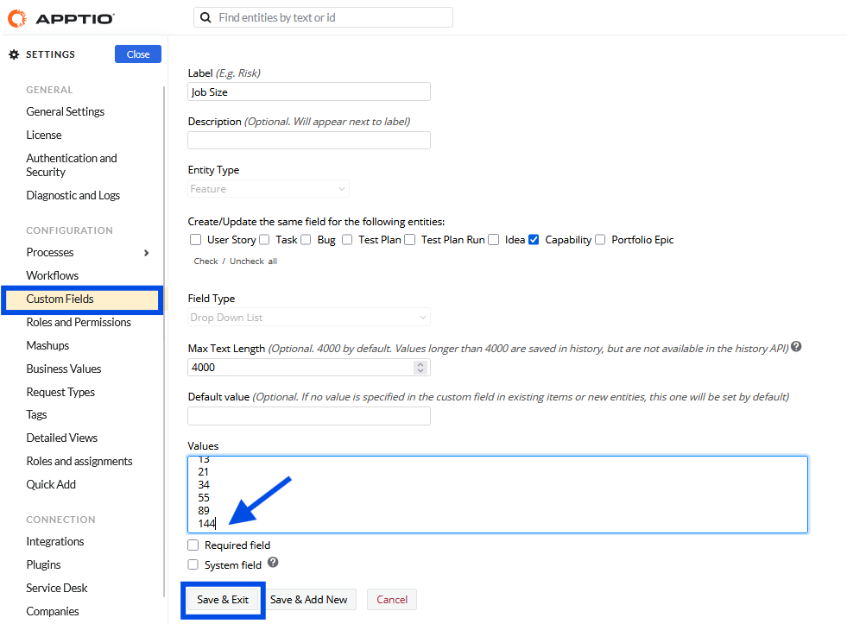
Task: Open Max Text Length help icon
Action: (796, 347)
